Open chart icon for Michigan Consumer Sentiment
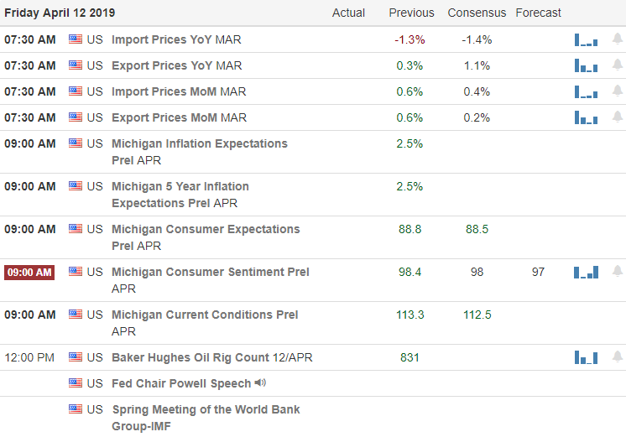Viewport: 626px width, 437px height. click(586, 272)
